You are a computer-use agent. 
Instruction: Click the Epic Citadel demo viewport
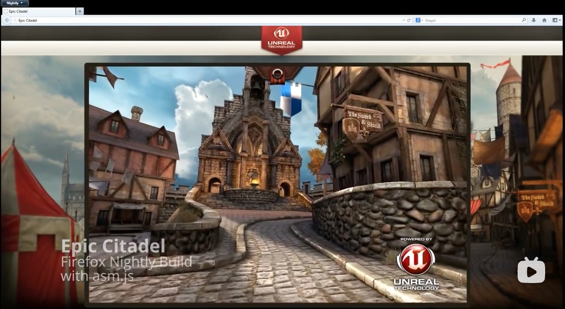tap(278, 184)
